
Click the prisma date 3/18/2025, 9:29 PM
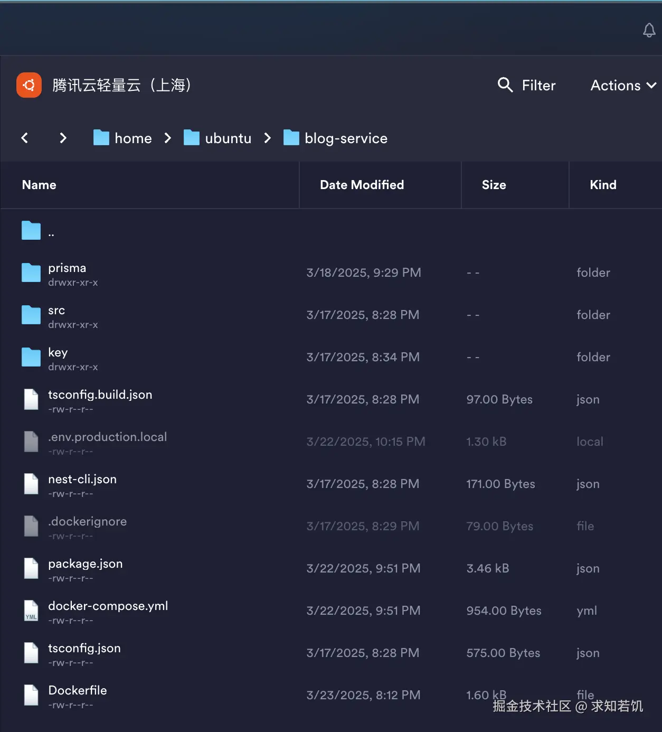[364, 273]
